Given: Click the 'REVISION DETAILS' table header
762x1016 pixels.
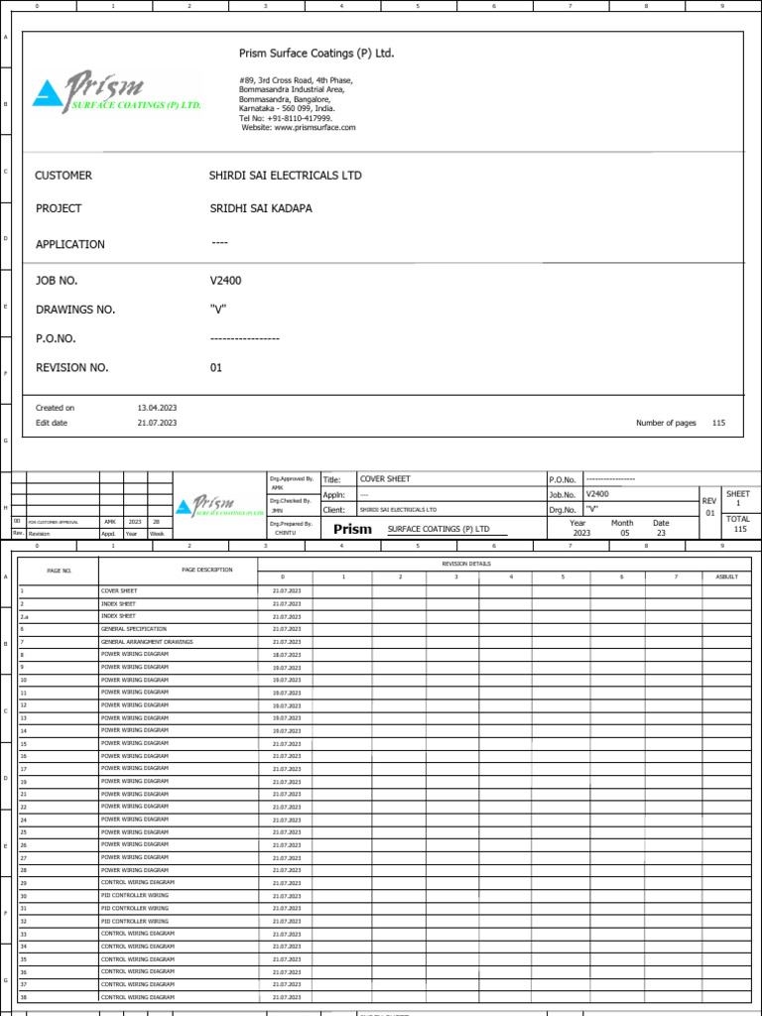Looking at the screenshot, I should click(x=466, y=564).
